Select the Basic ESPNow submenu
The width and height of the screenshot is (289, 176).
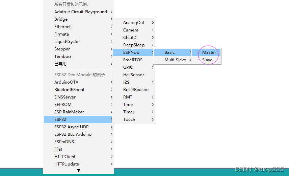[x=172, y=52]
